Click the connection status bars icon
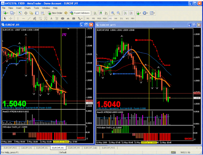The height and width of the screenshot is (155, 203). [173, 152]
